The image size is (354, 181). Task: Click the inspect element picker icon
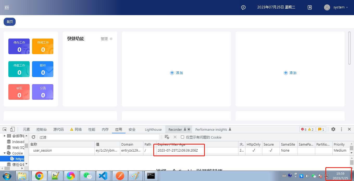click(5, 129)
